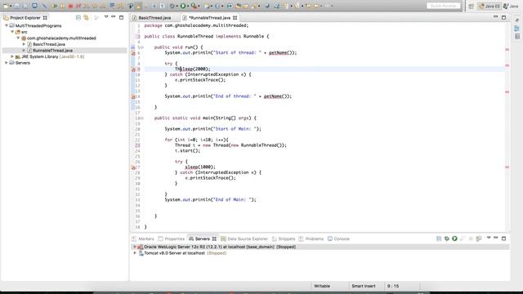The width and height of the screenshot is (523, 294).
Task: Select RunnableThread.java in Project Explorer
Action: [x=52, y=51]
